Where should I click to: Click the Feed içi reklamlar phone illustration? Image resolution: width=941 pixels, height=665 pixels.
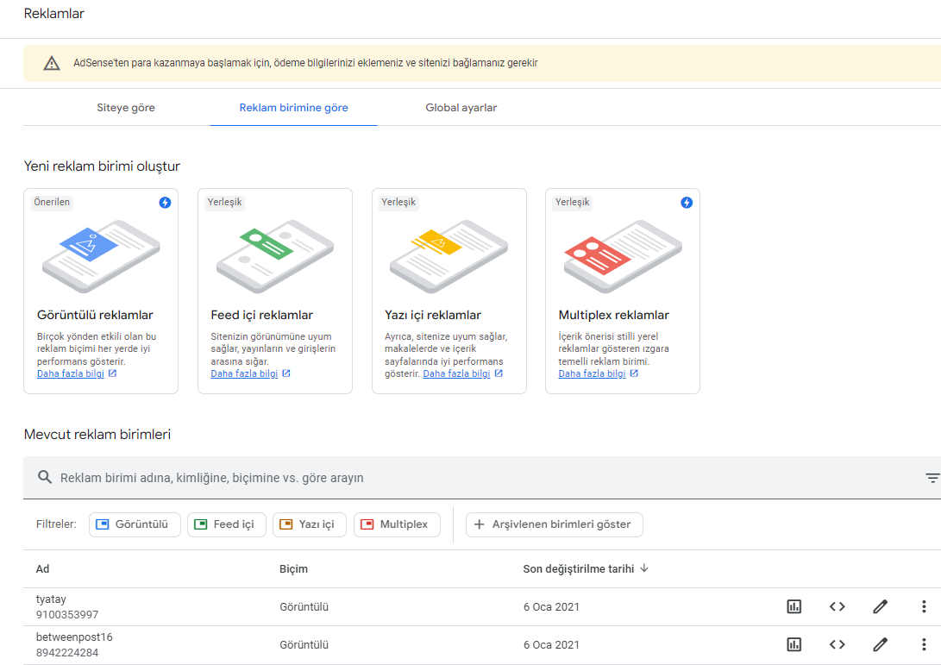click(x=275, y=256)
